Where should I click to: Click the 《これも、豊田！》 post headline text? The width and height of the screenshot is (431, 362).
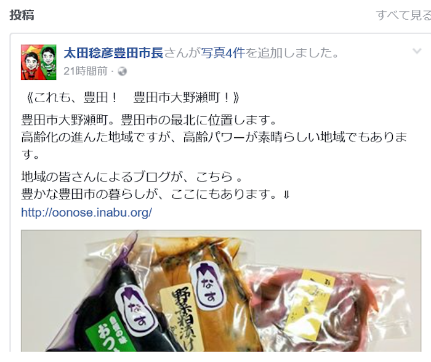point(131,97)
